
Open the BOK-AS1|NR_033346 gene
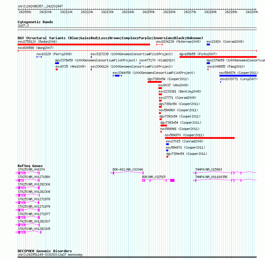point(128,169)
